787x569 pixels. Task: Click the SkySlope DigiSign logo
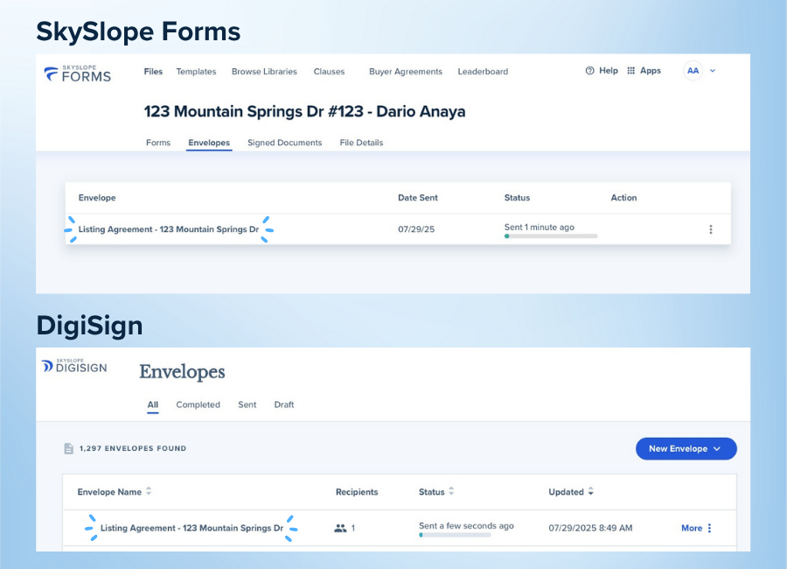click(74, 366)
